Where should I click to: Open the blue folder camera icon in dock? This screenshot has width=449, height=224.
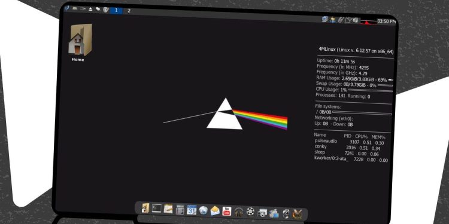tap(274, 213)
